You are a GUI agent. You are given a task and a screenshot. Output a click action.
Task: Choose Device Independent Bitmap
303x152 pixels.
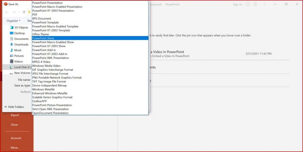pos(90,85)
